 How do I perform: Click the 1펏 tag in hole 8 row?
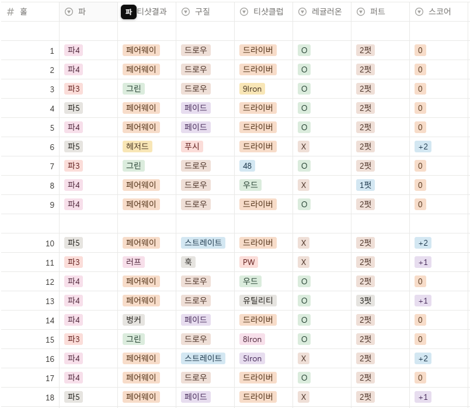click(365, 185)
